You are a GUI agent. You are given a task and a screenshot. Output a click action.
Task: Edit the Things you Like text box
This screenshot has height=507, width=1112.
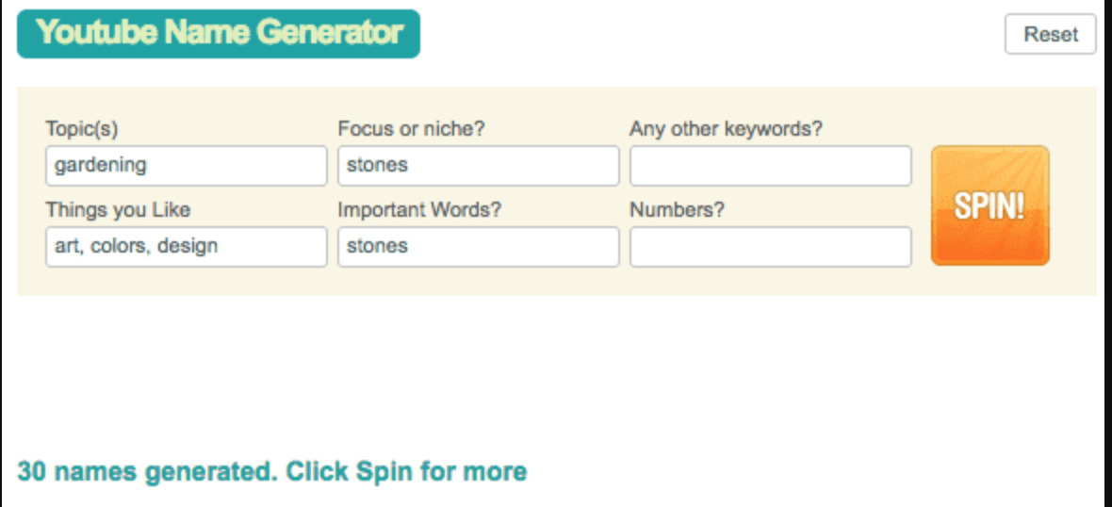(x=186, y=247)
